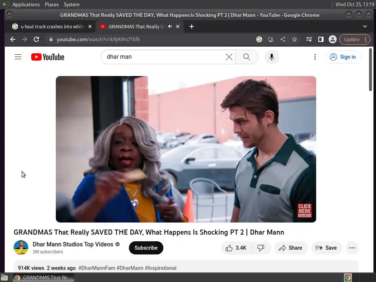Viewport: 376px width, 282px height.
Task: Open more actions ellipsis below video
Action: (352, 248)
